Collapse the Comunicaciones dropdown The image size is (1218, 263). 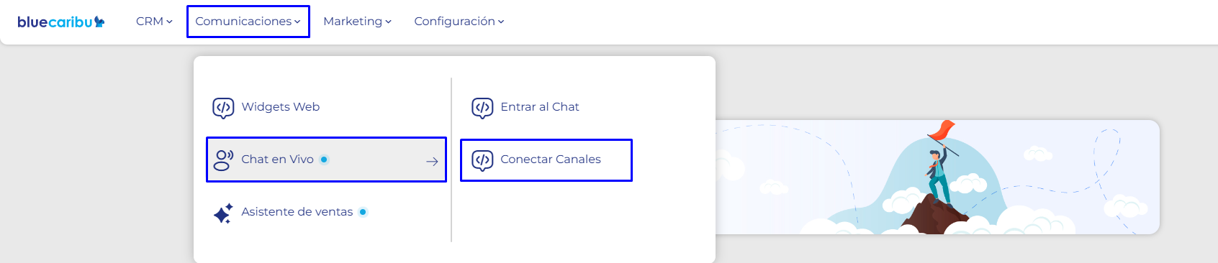248,22
